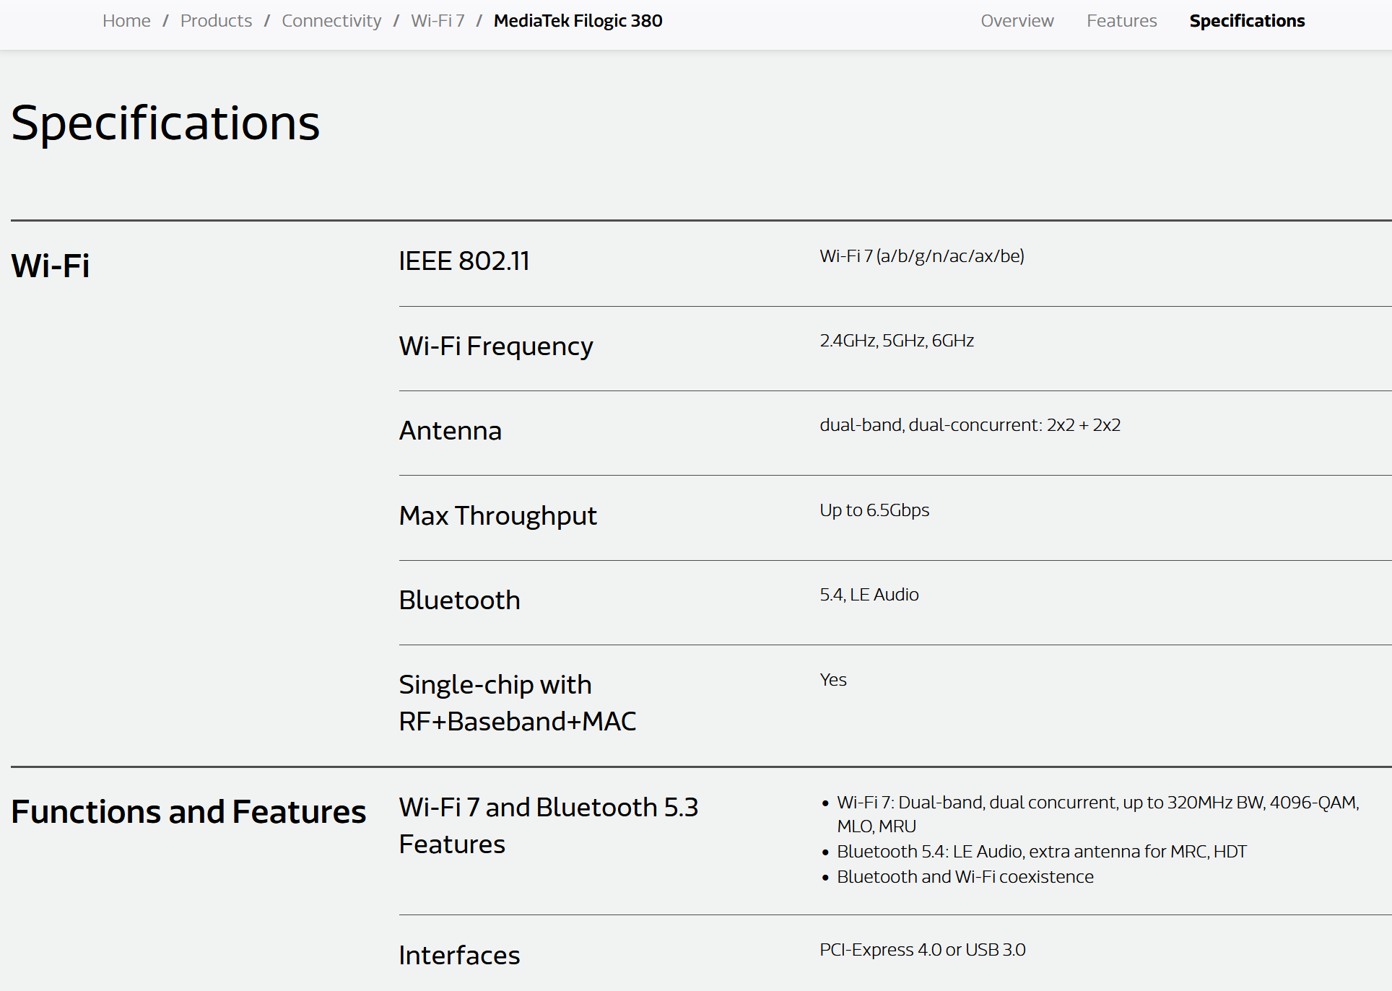Click the Max Throughput row label

coord(497,516)
